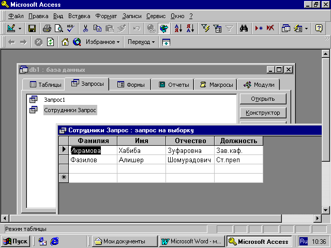Image resolution: width=331 pixels, height=248 pixels.
Task: Click the Delete Record icon
Action: pos(270,28)
